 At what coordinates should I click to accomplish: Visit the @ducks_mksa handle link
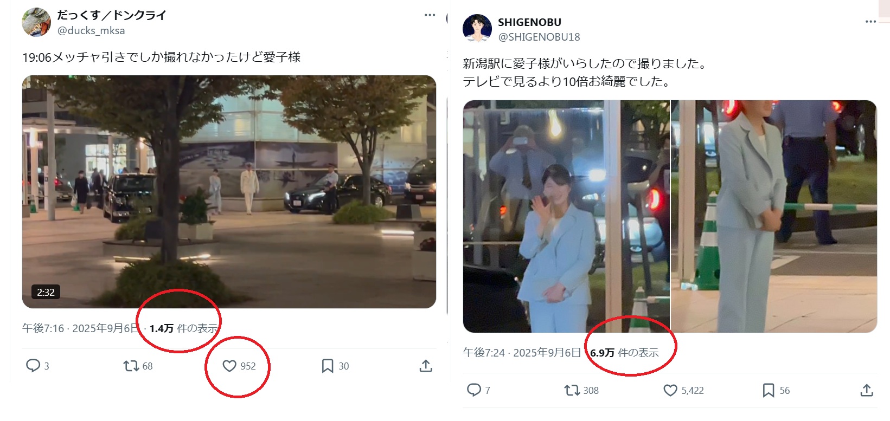91,30
